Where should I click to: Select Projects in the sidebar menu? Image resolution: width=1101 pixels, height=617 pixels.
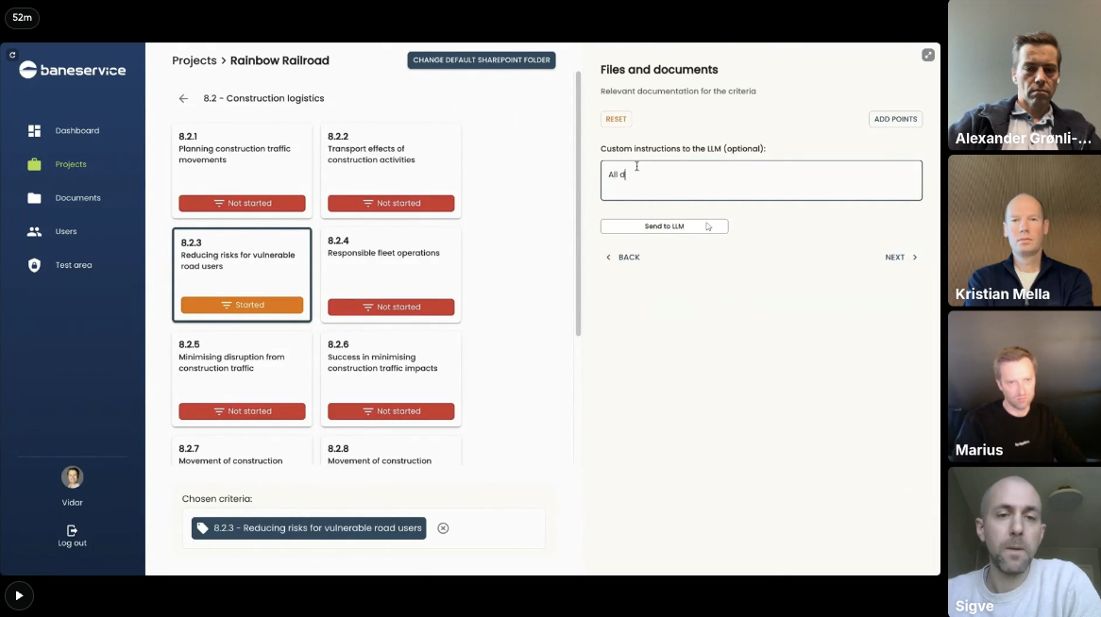(71, 164)
